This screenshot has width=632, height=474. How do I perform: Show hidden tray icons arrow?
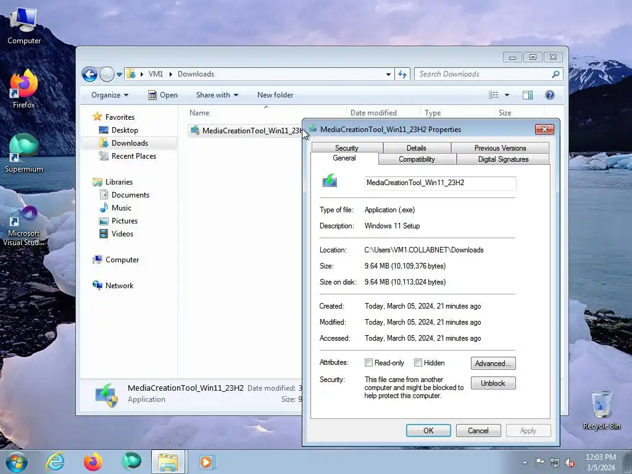pyautogui.click(x=525, y=462)
